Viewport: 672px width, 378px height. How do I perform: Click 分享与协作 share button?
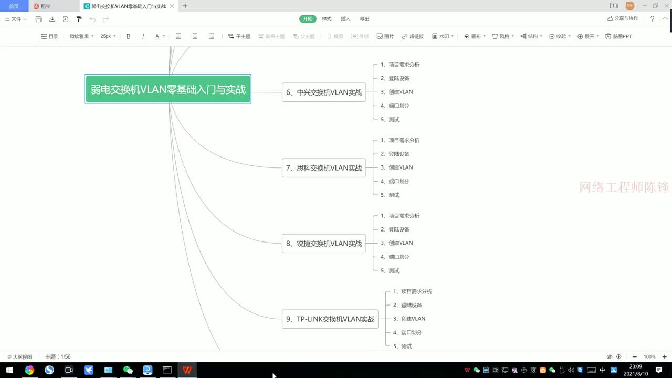tap(623, 18)
